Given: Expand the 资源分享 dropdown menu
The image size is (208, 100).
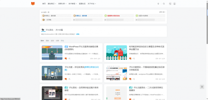Looking at the screenshot, I should 62,4.
